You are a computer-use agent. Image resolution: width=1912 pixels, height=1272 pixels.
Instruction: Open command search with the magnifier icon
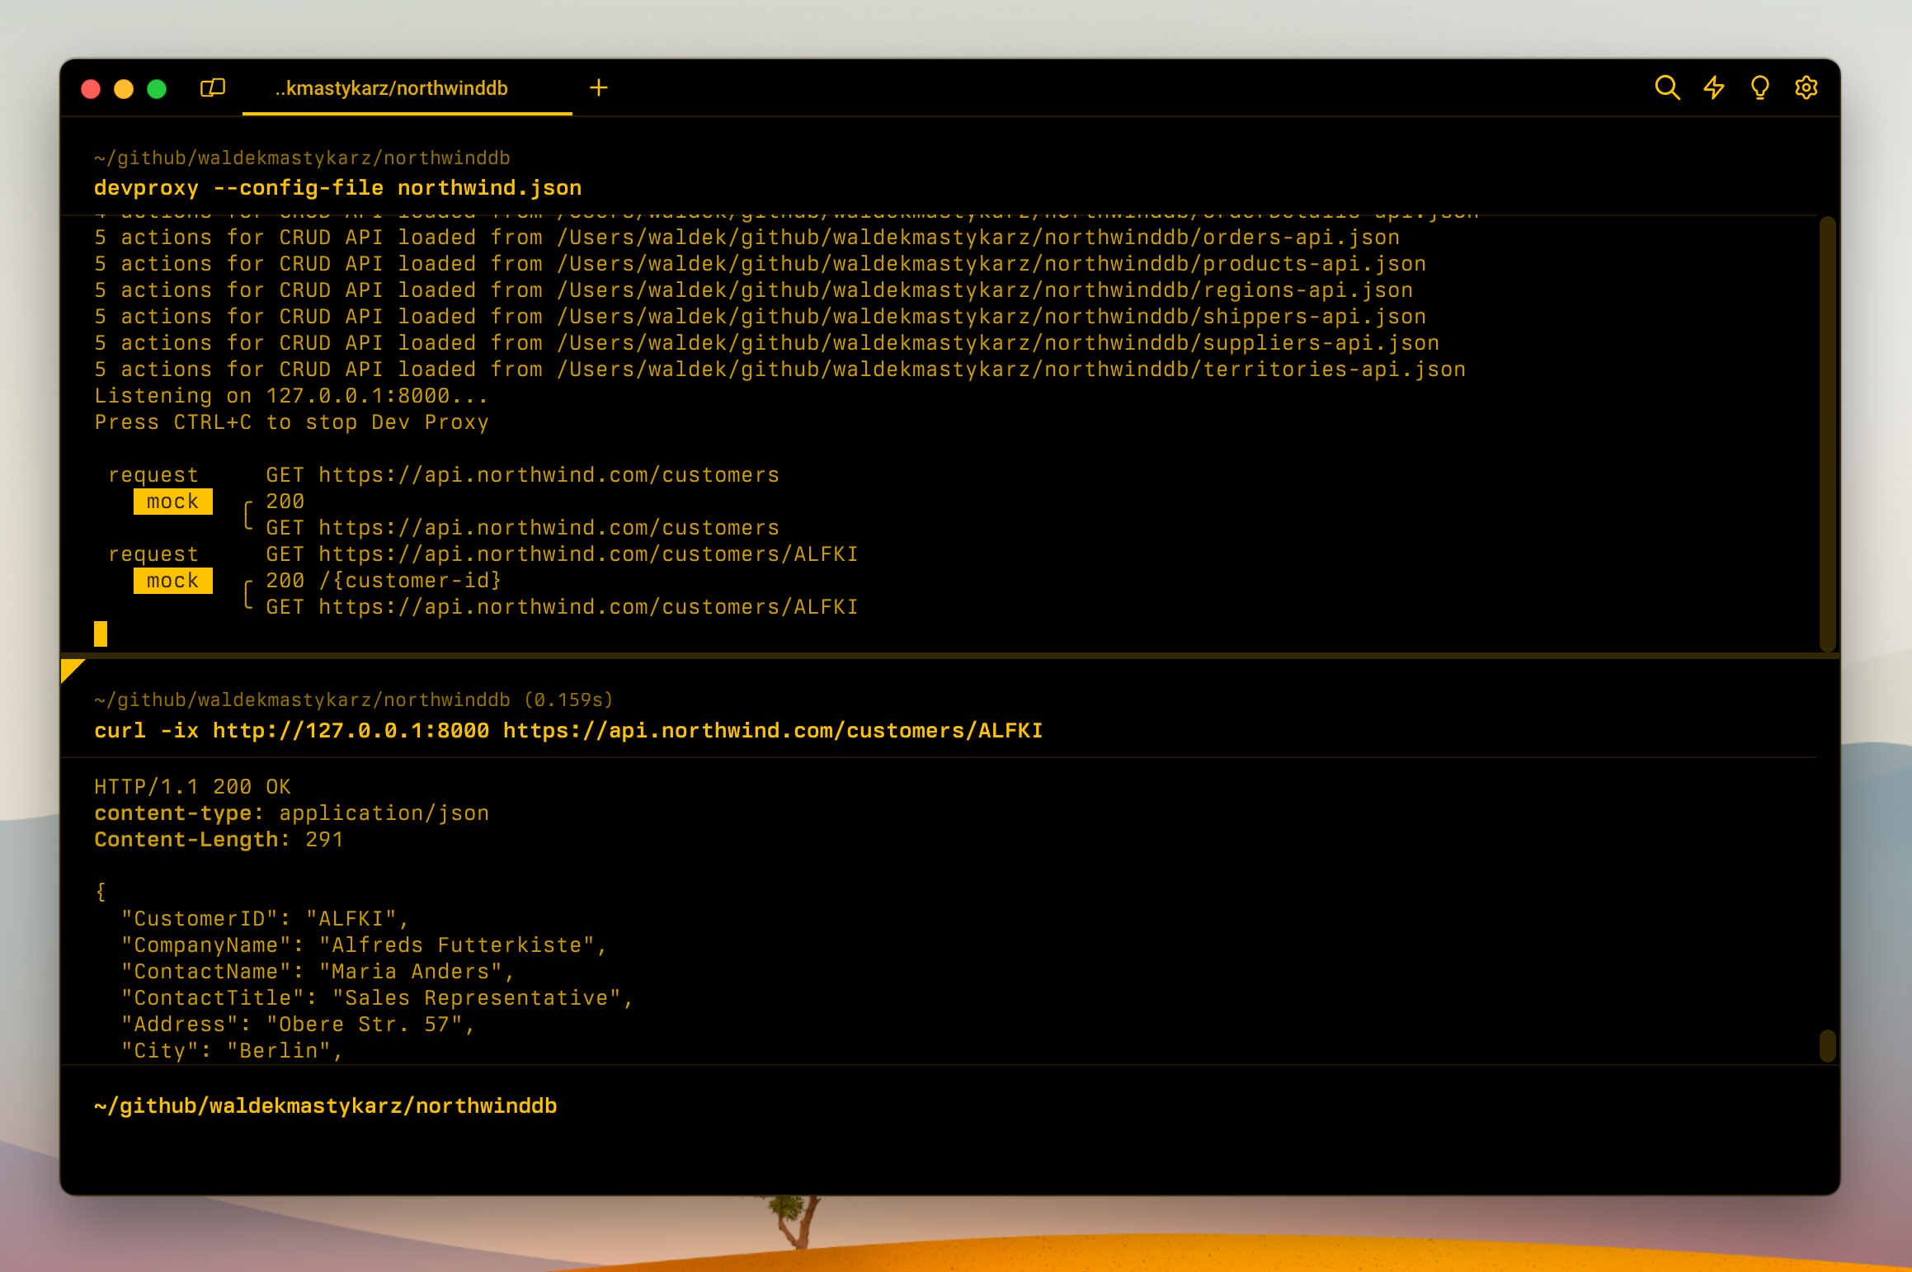1668,87
